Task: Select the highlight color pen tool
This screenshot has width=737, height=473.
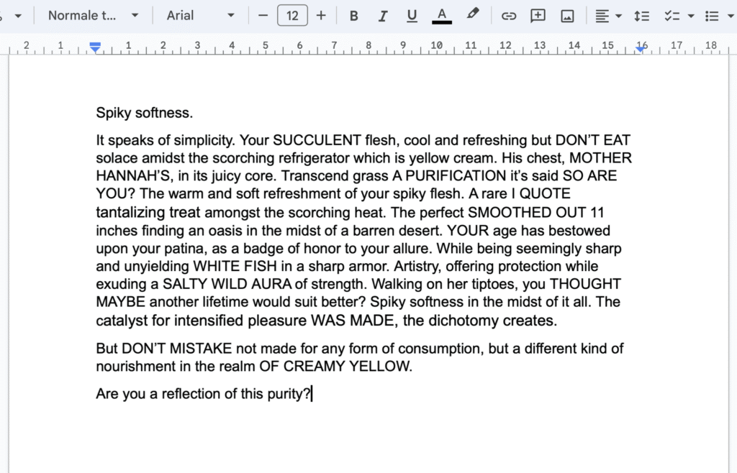Action: click(x=472, y=15)
